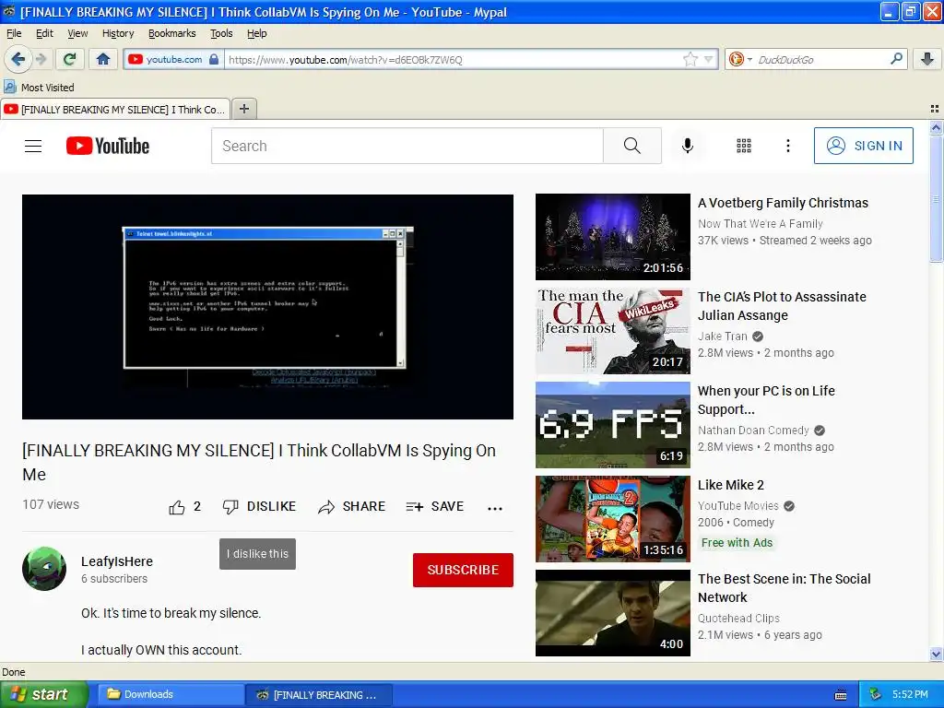944x708 pixels.
Task: Open the Windows start button
Action: 43,694
